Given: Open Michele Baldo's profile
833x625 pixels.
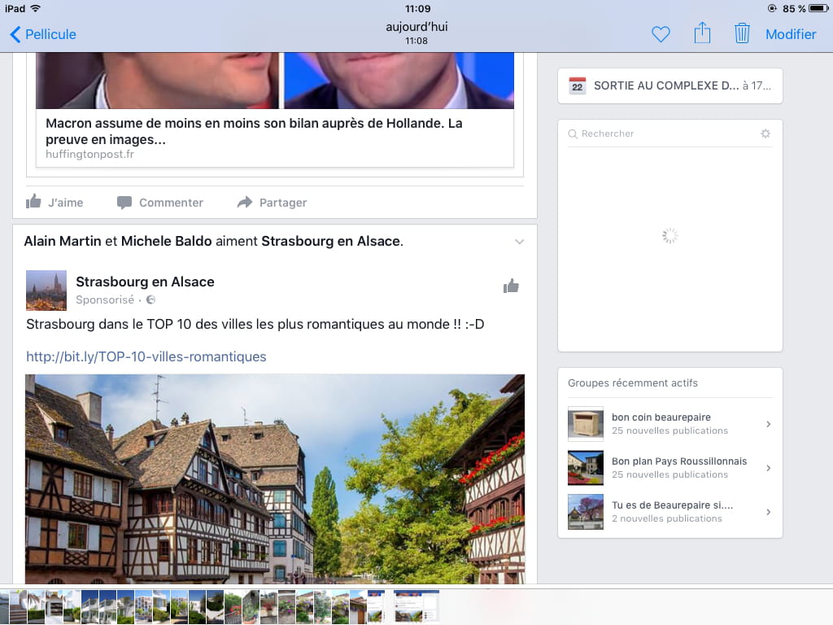Looking at the screenshot, I should pos(166,241).
